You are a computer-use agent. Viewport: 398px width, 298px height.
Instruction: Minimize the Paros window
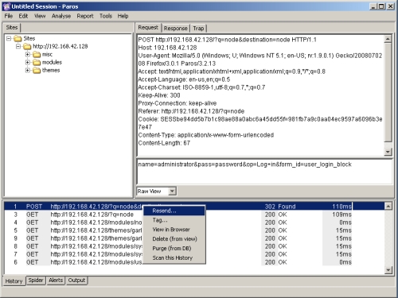[373, 6]
